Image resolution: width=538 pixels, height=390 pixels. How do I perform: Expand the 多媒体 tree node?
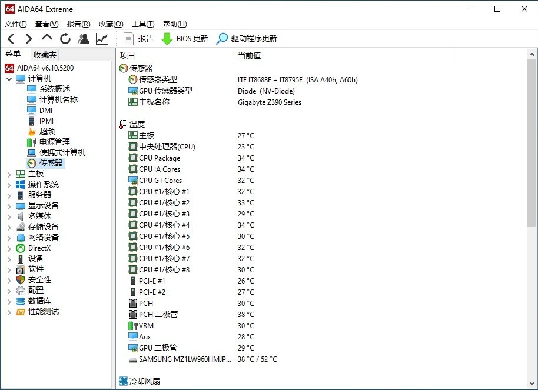click(x=9, y=217)
